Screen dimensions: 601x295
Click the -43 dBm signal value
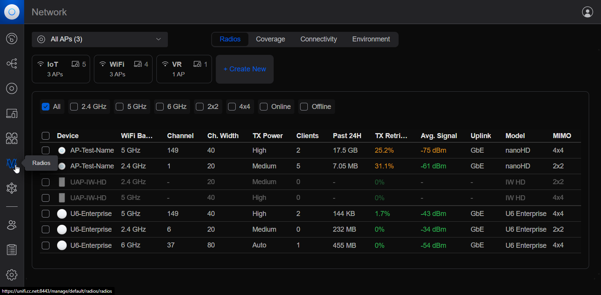[434, 214]
